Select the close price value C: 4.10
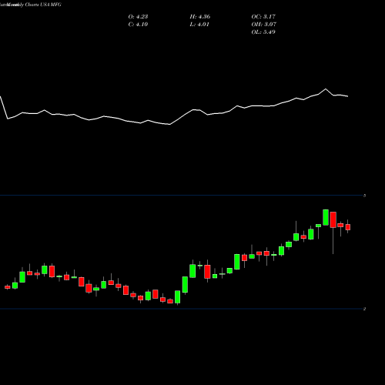 138,25
